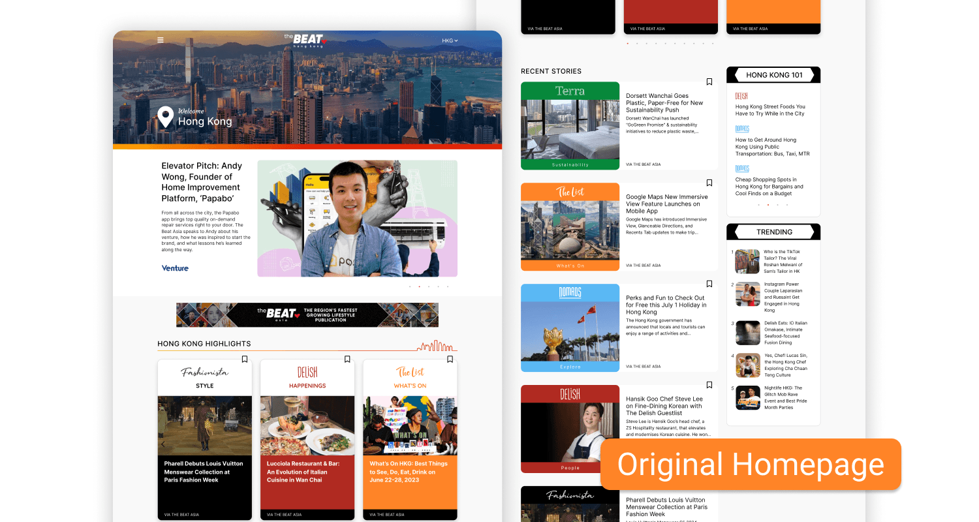Click Glitch Mob Rave trending thumbnail

point(747,397)
